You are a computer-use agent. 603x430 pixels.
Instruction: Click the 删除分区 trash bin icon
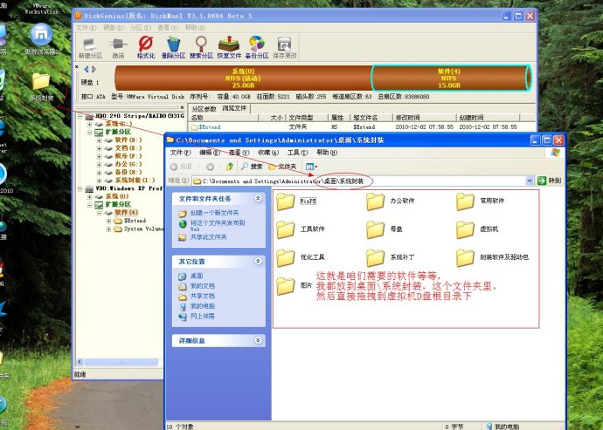point(173,47)
